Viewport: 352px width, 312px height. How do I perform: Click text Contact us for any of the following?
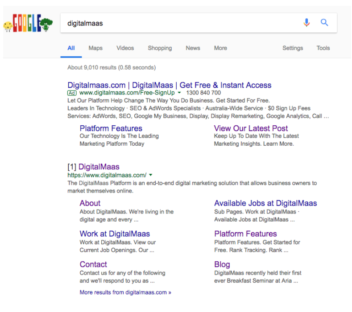click(122, 273)
